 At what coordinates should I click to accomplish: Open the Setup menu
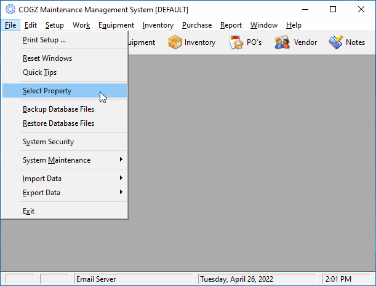pyautogui.click(x=55, y=25)
